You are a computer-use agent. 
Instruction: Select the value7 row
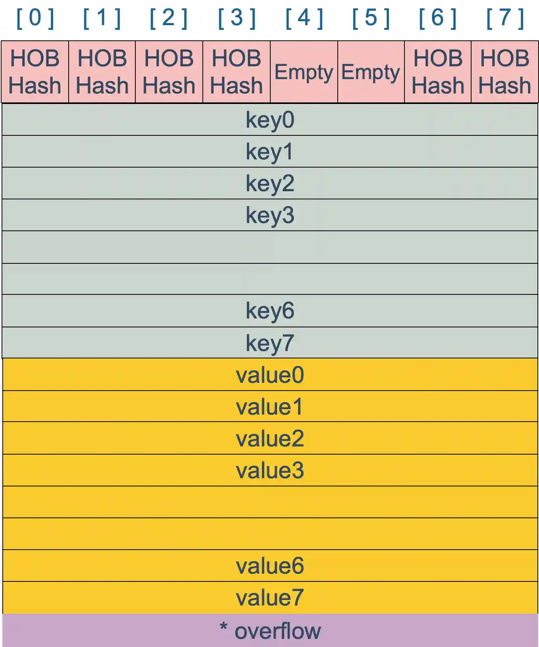point(270,597)
